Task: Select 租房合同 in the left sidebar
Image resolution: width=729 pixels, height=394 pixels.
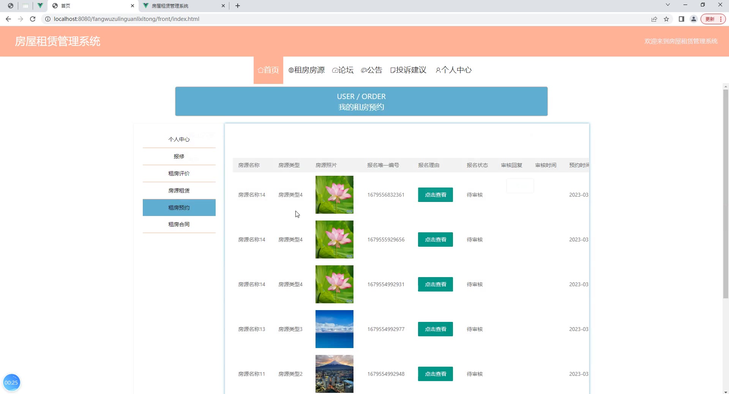Action: coord(179,224)
